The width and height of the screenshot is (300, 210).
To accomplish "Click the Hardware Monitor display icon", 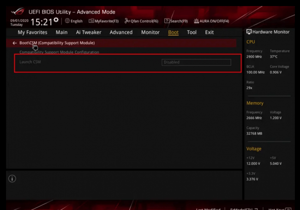I will pos(249,32).
